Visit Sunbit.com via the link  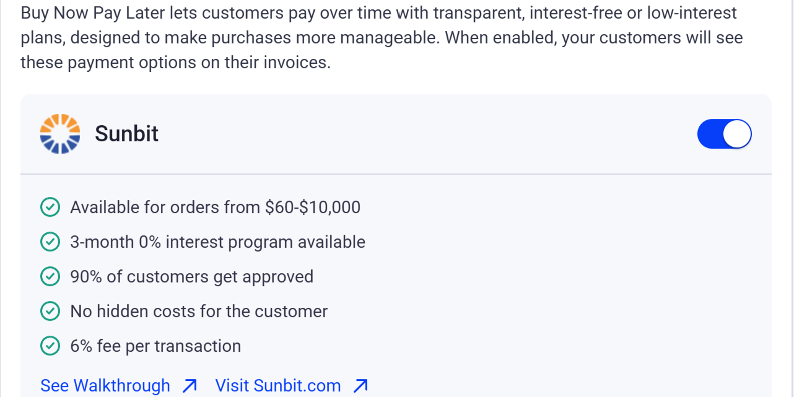click(x=277, y=385)
